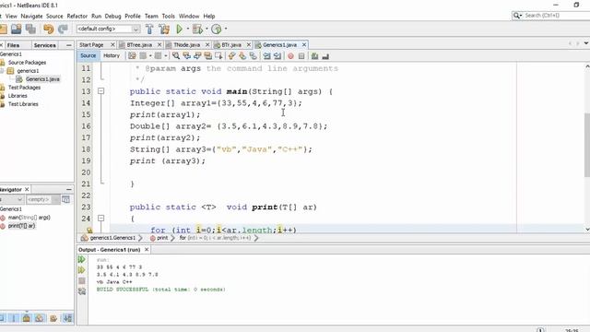Click into the Search field
This screenshot has height=332, width=590.
click(557, 16)
